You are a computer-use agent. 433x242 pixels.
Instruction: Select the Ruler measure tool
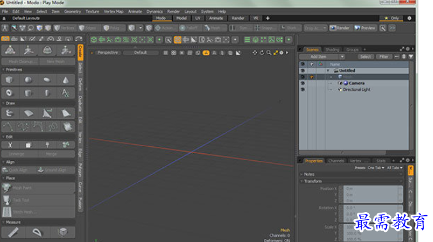pyautogui.click(x=13, y=232)
